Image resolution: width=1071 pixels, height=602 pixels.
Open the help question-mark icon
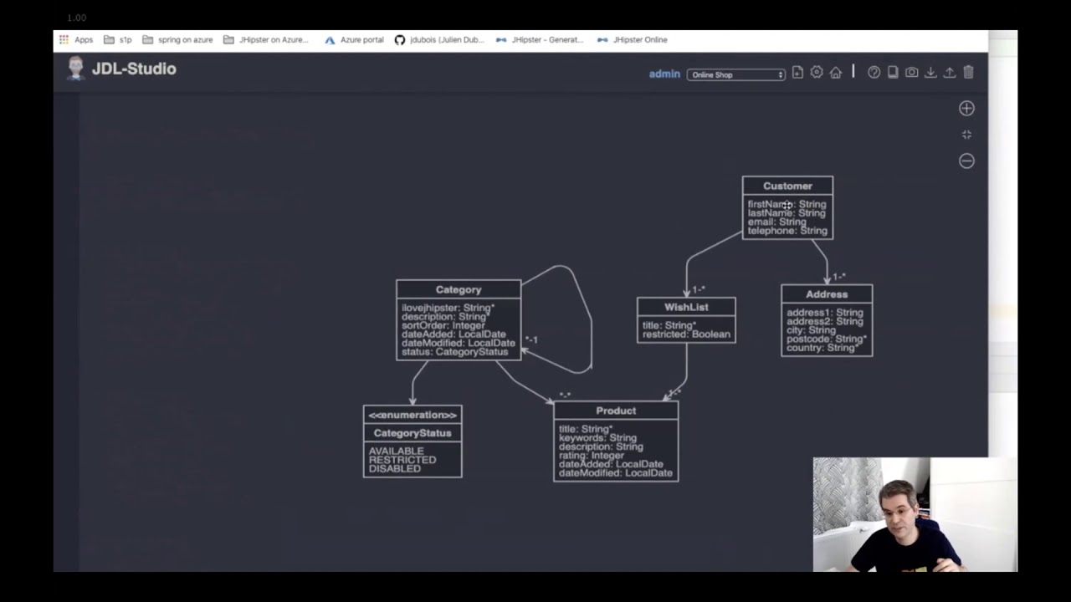[x=874, y=73]
